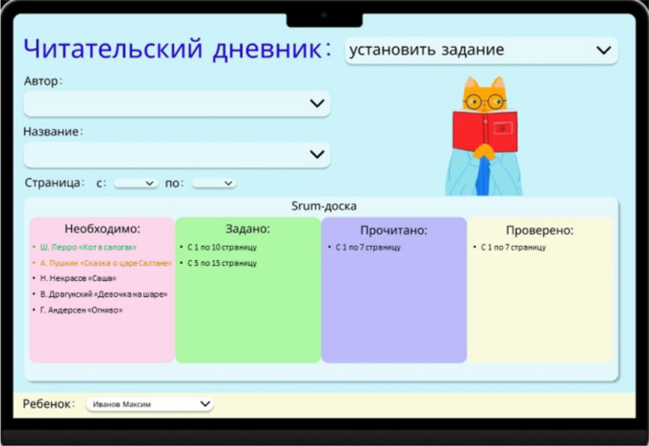The width and height of the screenshot is (649, 446).
Task: Choose Г. Андерсен «Огниво» from list
Action: tap(81, 310)
